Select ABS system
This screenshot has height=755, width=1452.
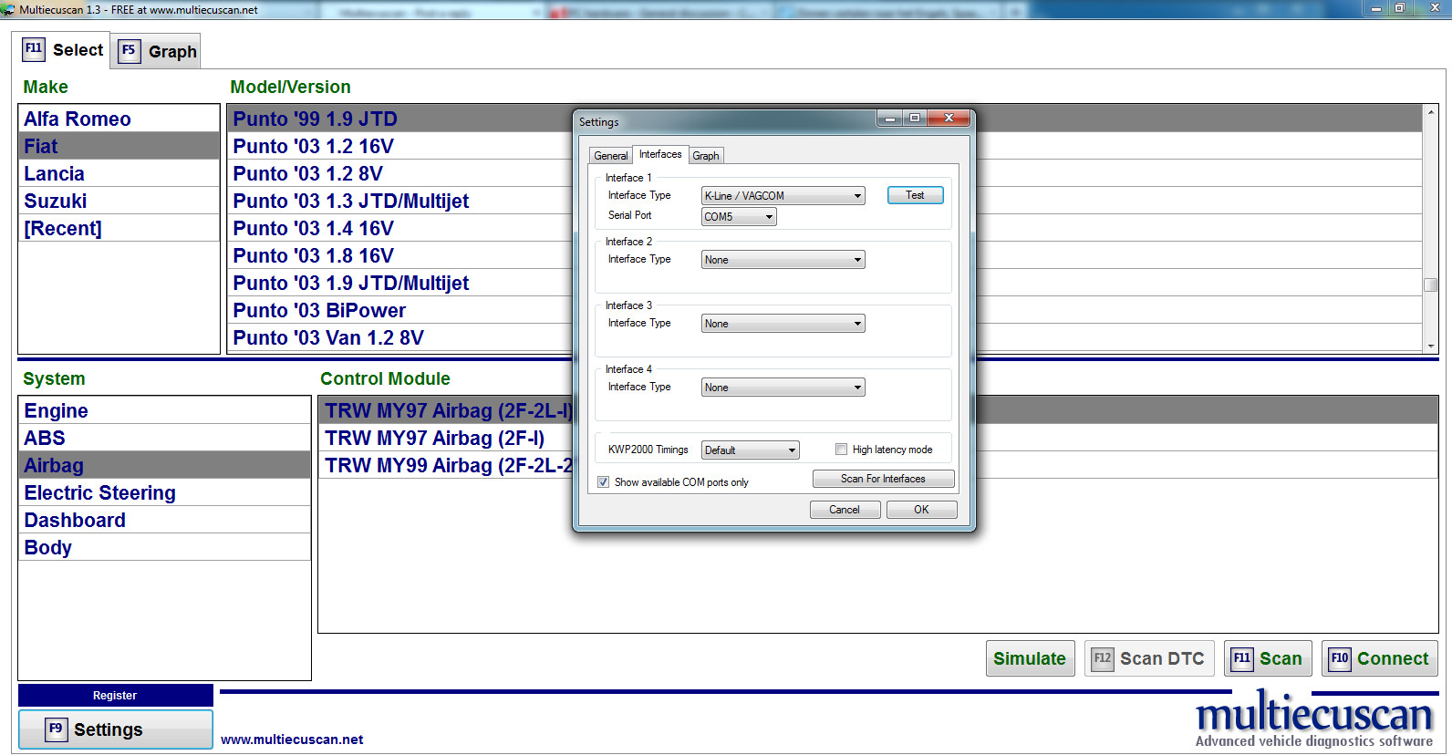165,438
